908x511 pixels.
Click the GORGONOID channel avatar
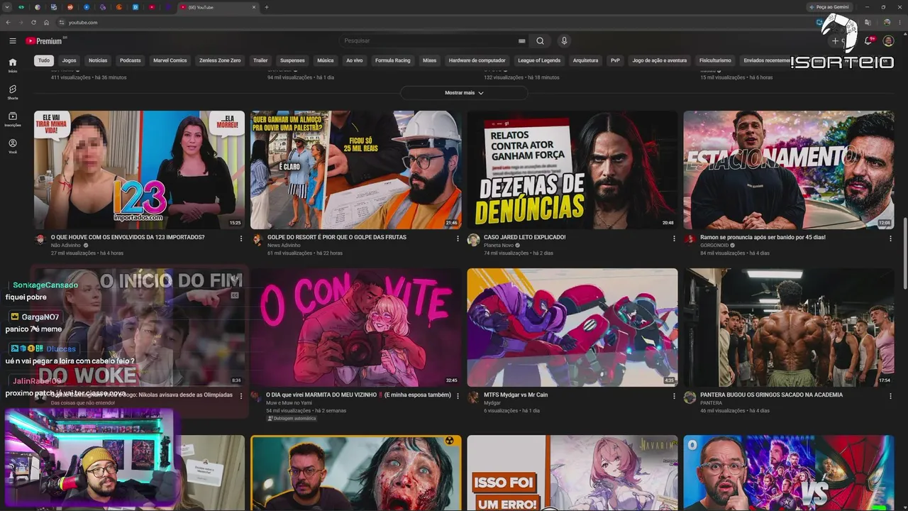coord(690,240)
